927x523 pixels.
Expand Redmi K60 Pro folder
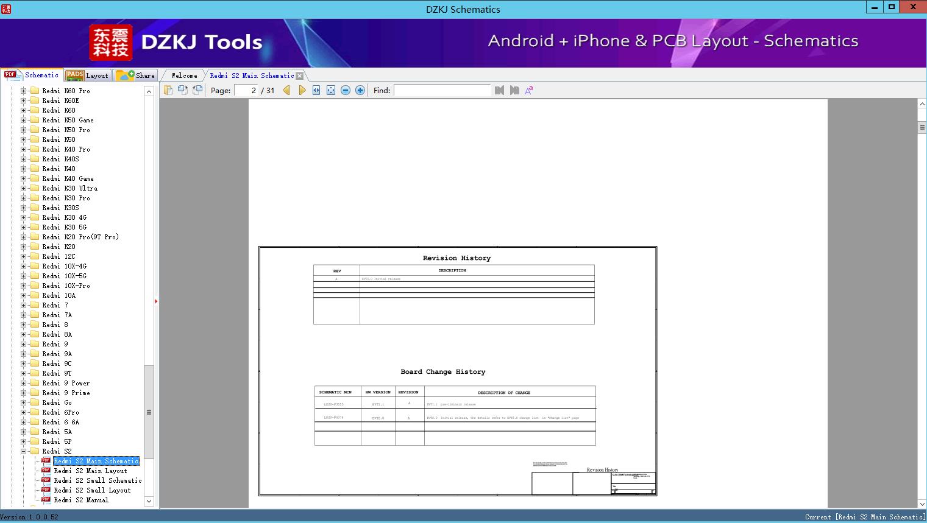[x=24, y=91]
